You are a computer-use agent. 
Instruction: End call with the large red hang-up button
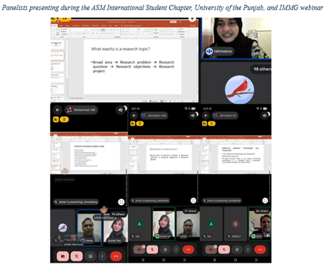[x=116, y=256]
